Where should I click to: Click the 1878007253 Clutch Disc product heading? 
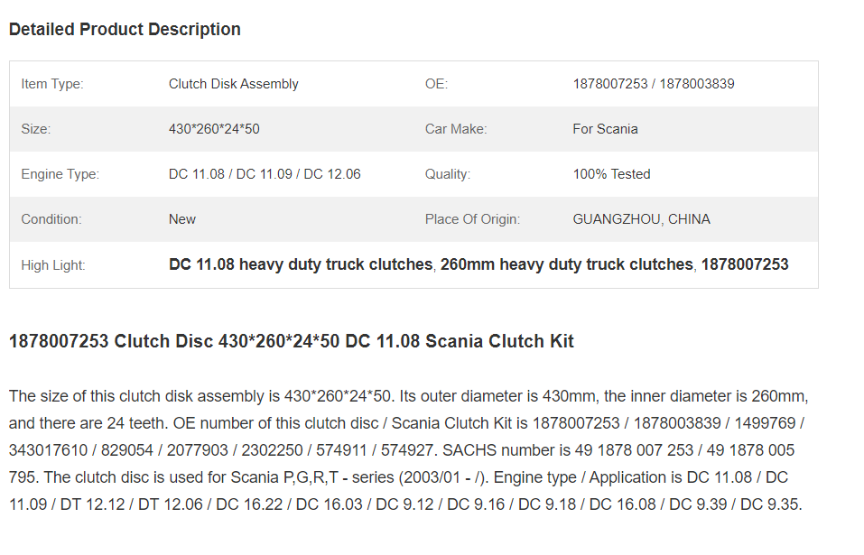click(x=291, y=341)
